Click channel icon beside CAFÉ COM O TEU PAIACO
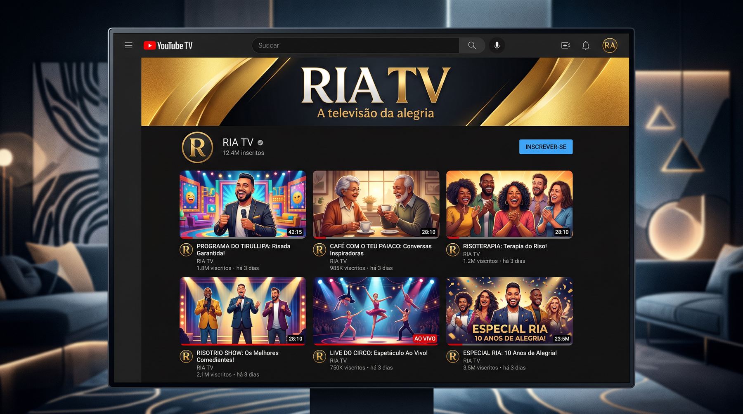The height and width of the screenshot is (414, 743). 319,249
